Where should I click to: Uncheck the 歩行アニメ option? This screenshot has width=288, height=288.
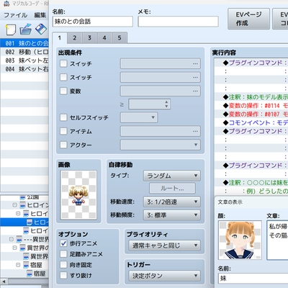tap(63, 243)
